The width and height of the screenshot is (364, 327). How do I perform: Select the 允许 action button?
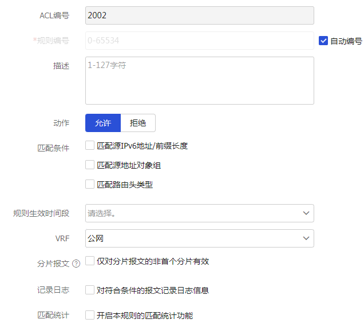click(x=103, y=123)
